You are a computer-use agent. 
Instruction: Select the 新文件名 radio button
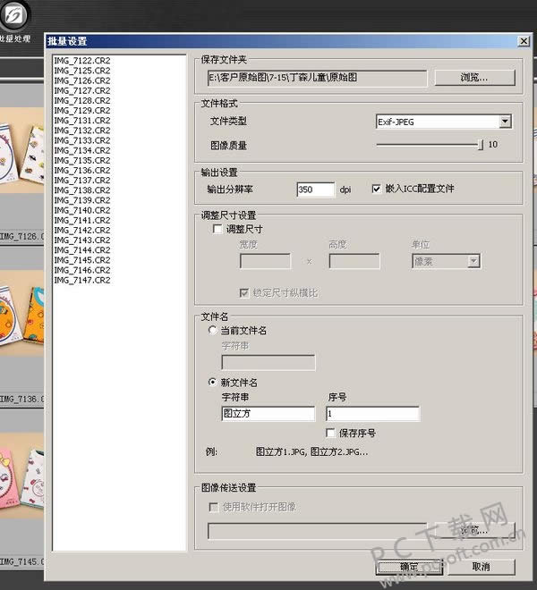212,383
